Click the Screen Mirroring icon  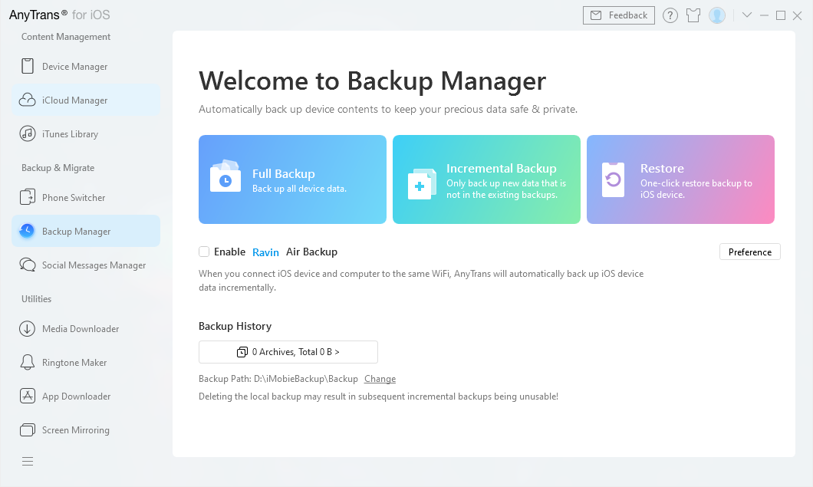coord(28,430)
